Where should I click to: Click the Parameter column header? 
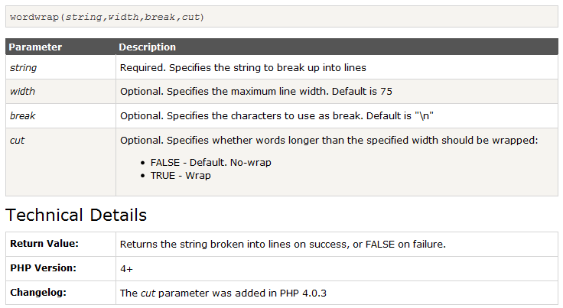pyautogui.click(x=35, y=47)
